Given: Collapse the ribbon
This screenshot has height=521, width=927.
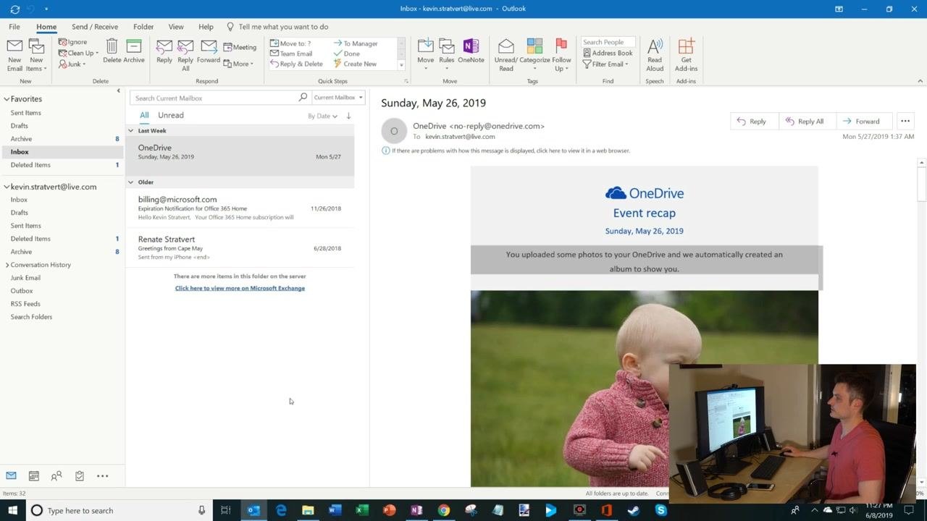Looking at the screenshot, I should point(920,81).
